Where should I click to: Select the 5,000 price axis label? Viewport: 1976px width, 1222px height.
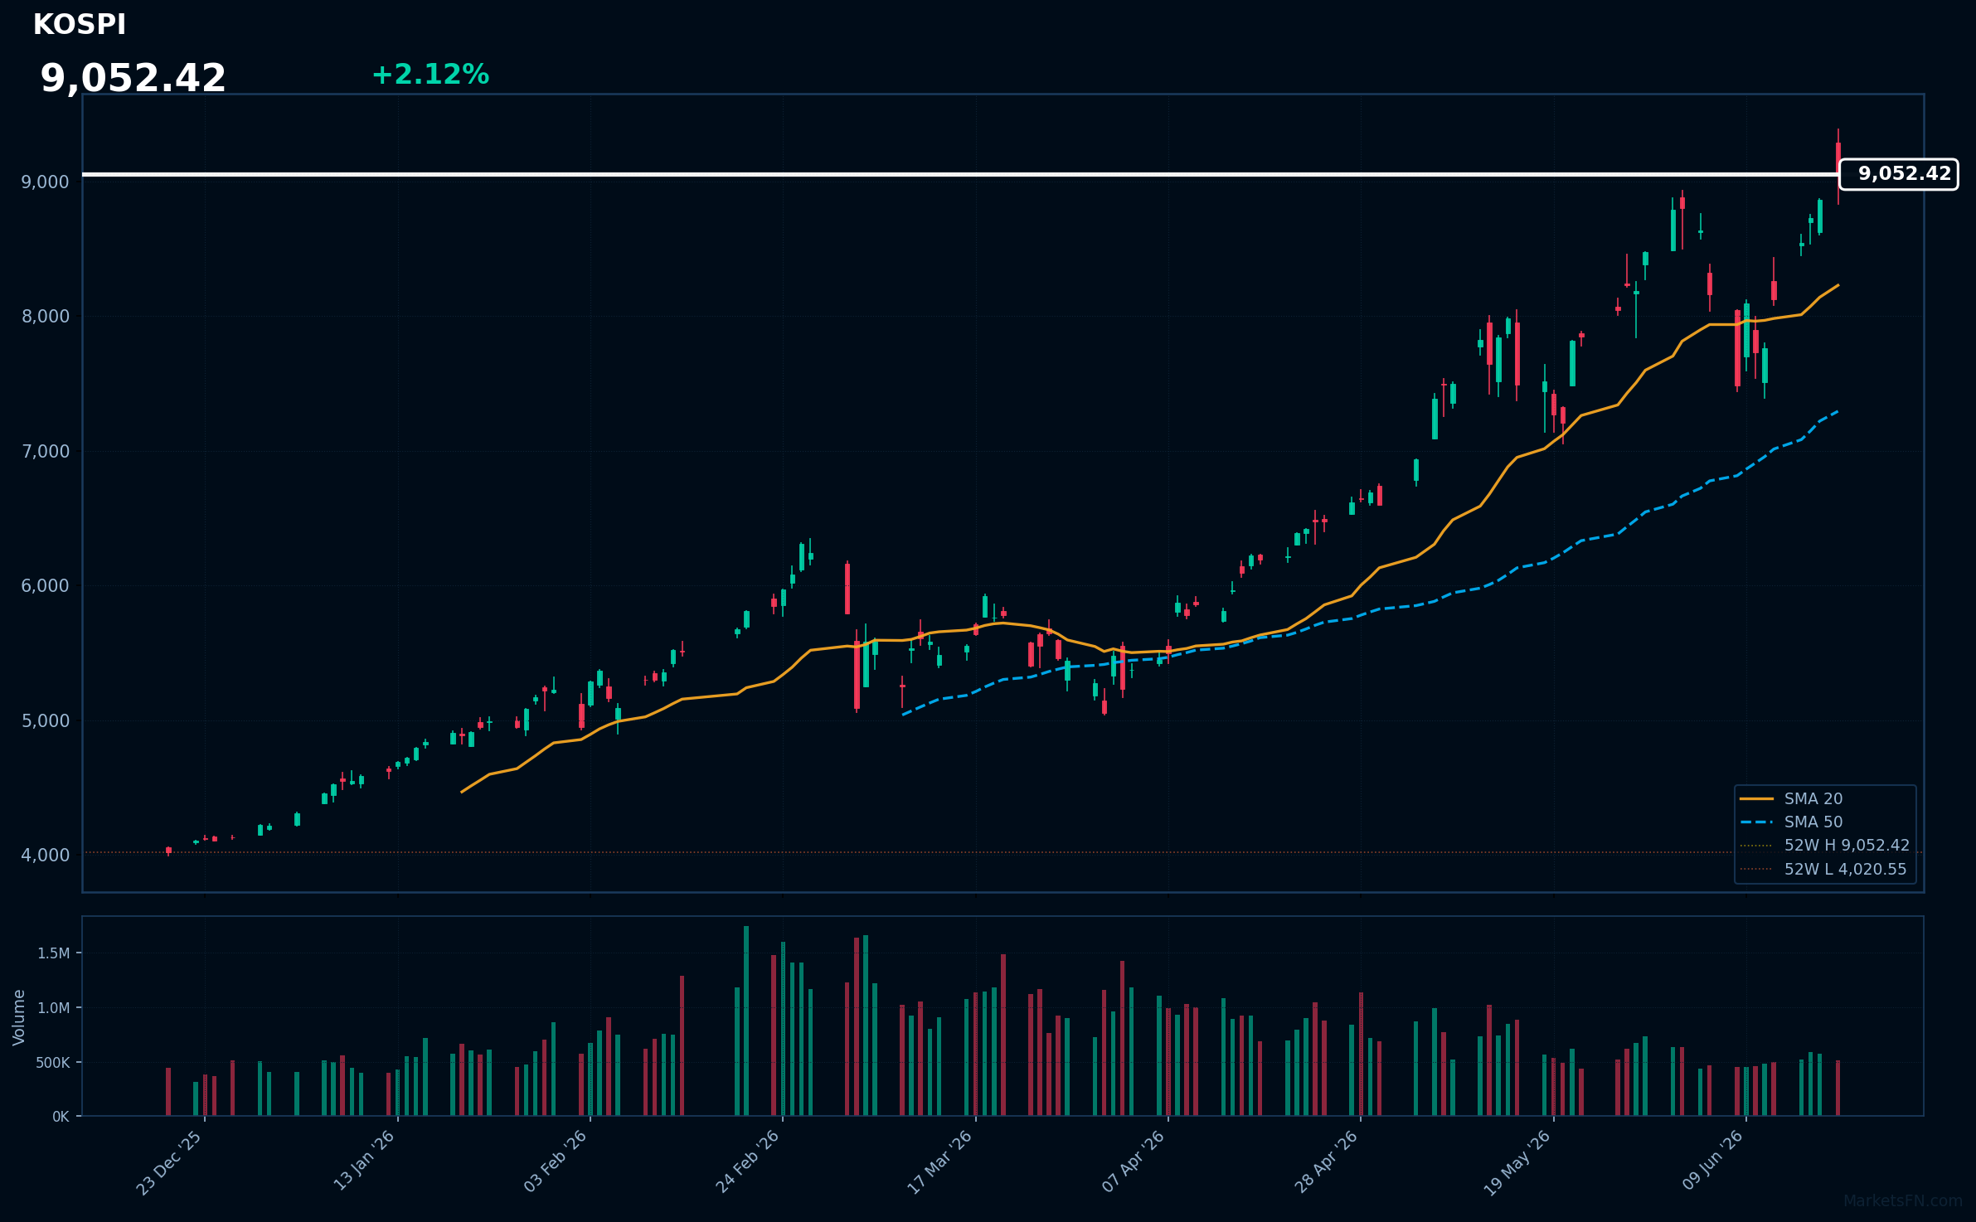46,721
